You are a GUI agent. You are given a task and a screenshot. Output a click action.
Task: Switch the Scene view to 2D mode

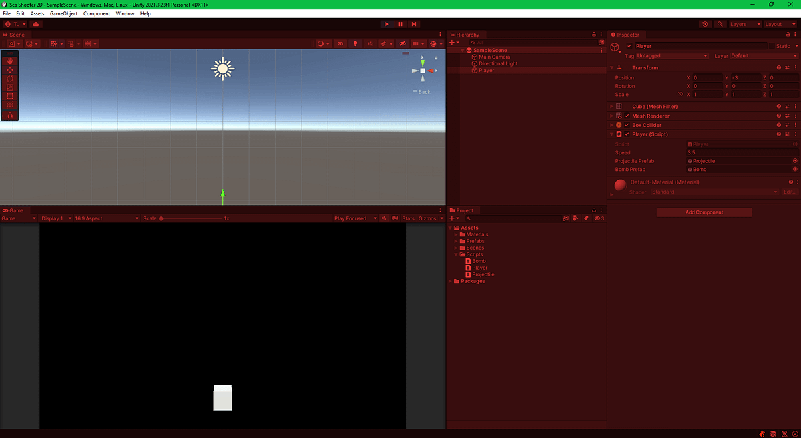(340, 43)
